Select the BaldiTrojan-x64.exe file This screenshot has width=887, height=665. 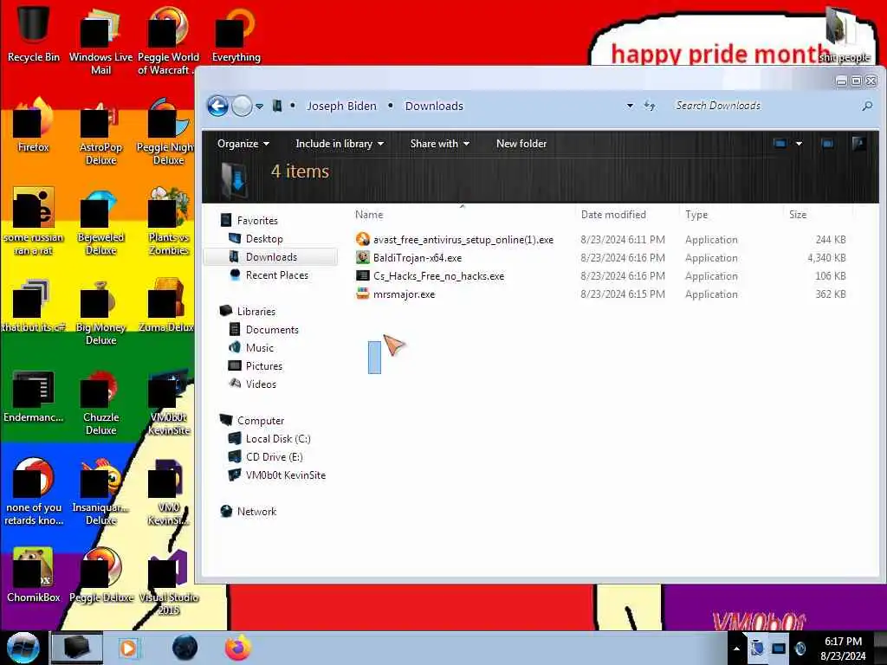pyautogui.click(x=418, y=258)
